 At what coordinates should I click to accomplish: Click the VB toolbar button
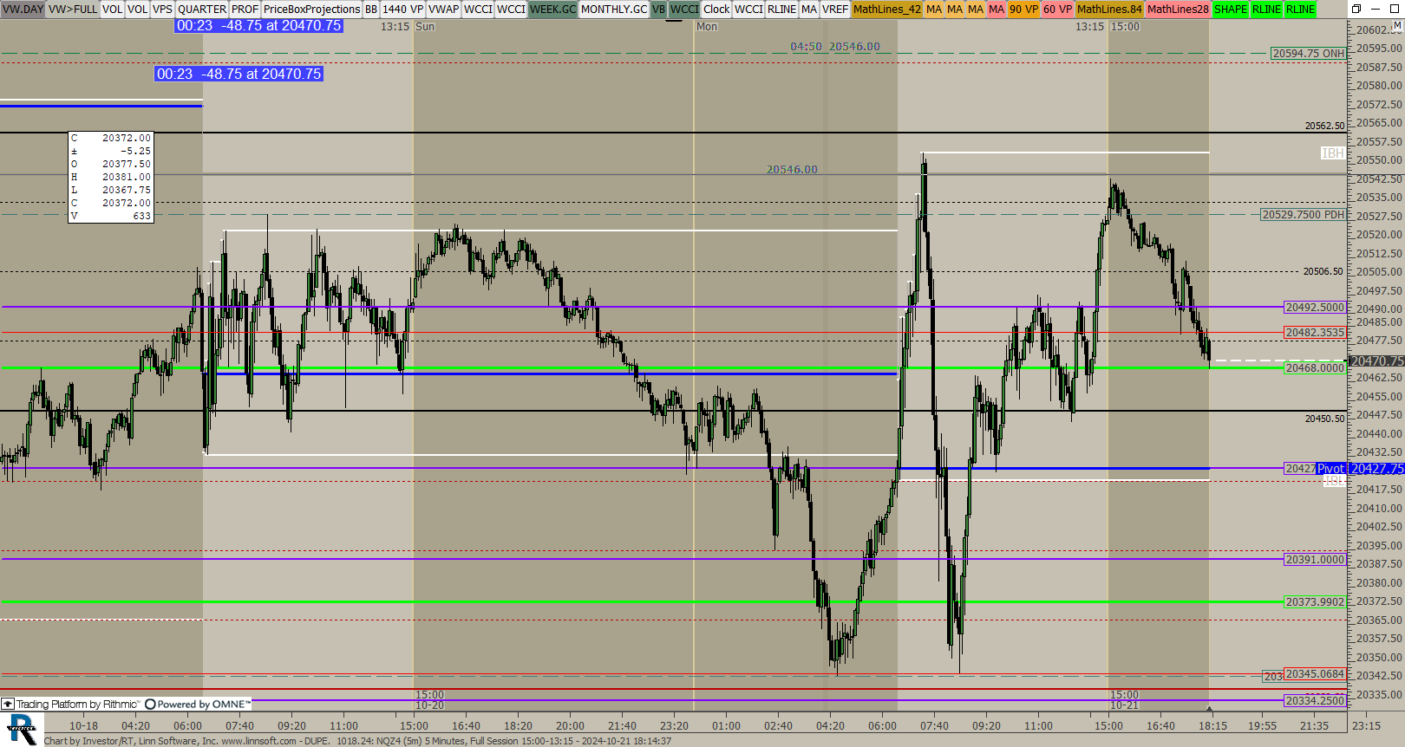pyautogui.click(x=658, y=10)
